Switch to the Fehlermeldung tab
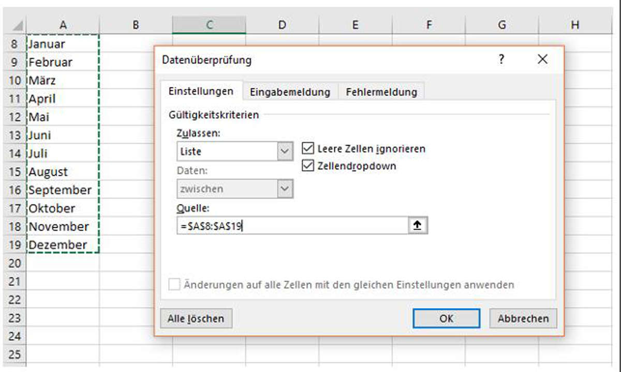Image resolution: width=621 pixels, height=372 pixels. click(x=381, y=92)
